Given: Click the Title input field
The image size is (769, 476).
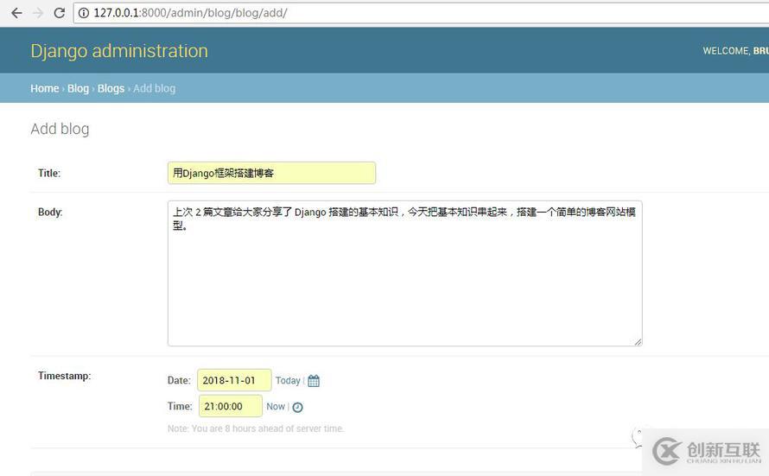Looking at the screenshot, I should coord(271,173).
